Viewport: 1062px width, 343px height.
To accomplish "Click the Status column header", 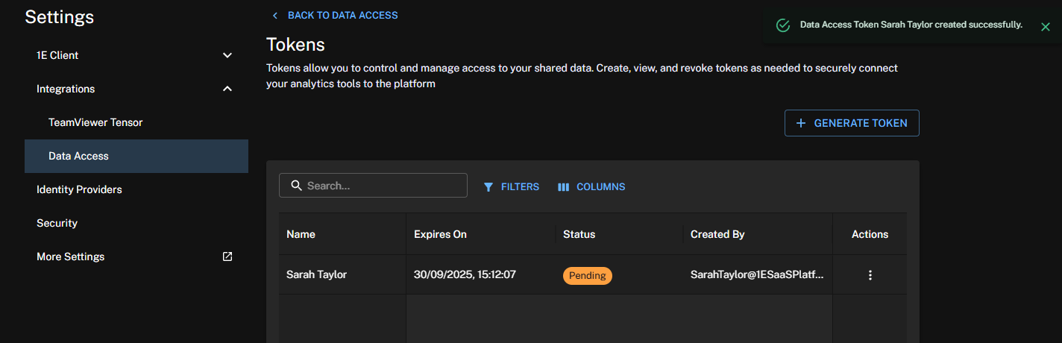I will (x=579, y=234).
